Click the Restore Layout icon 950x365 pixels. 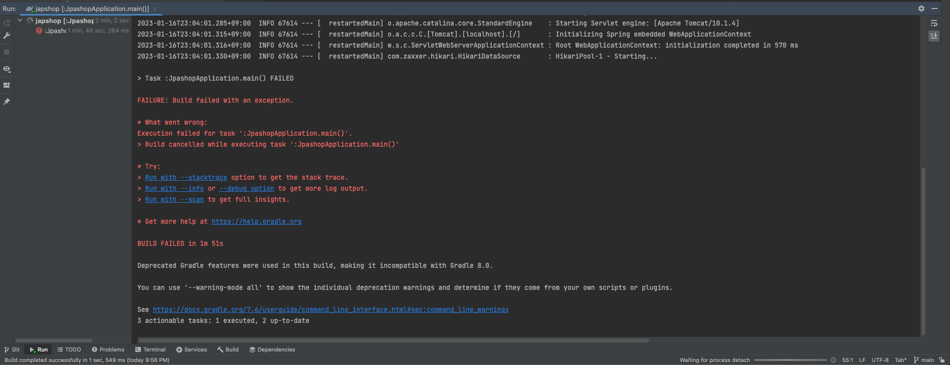(x=7, y=85)
